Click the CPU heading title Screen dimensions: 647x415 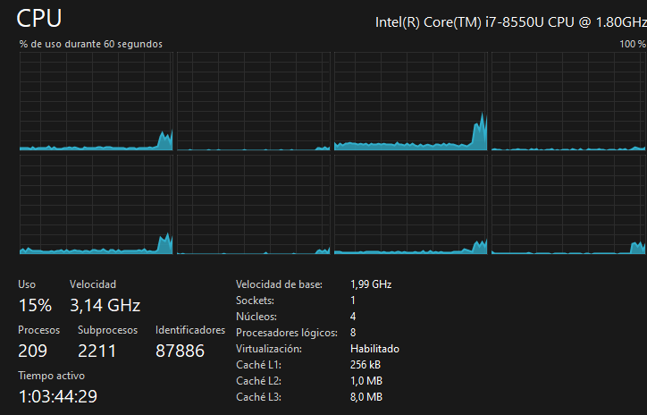click(40, 20)
